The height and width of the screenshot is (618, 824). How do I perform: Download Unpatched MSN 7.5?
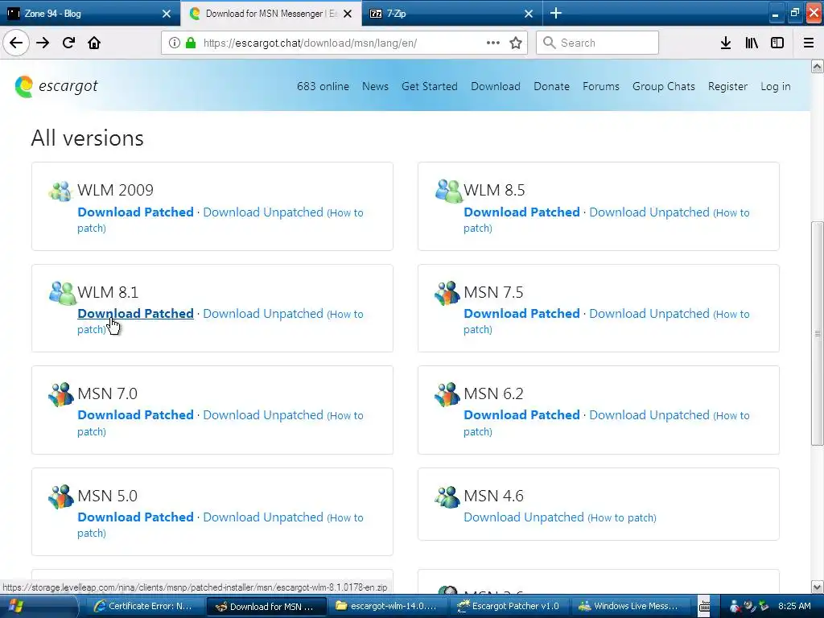pos(649,314)
